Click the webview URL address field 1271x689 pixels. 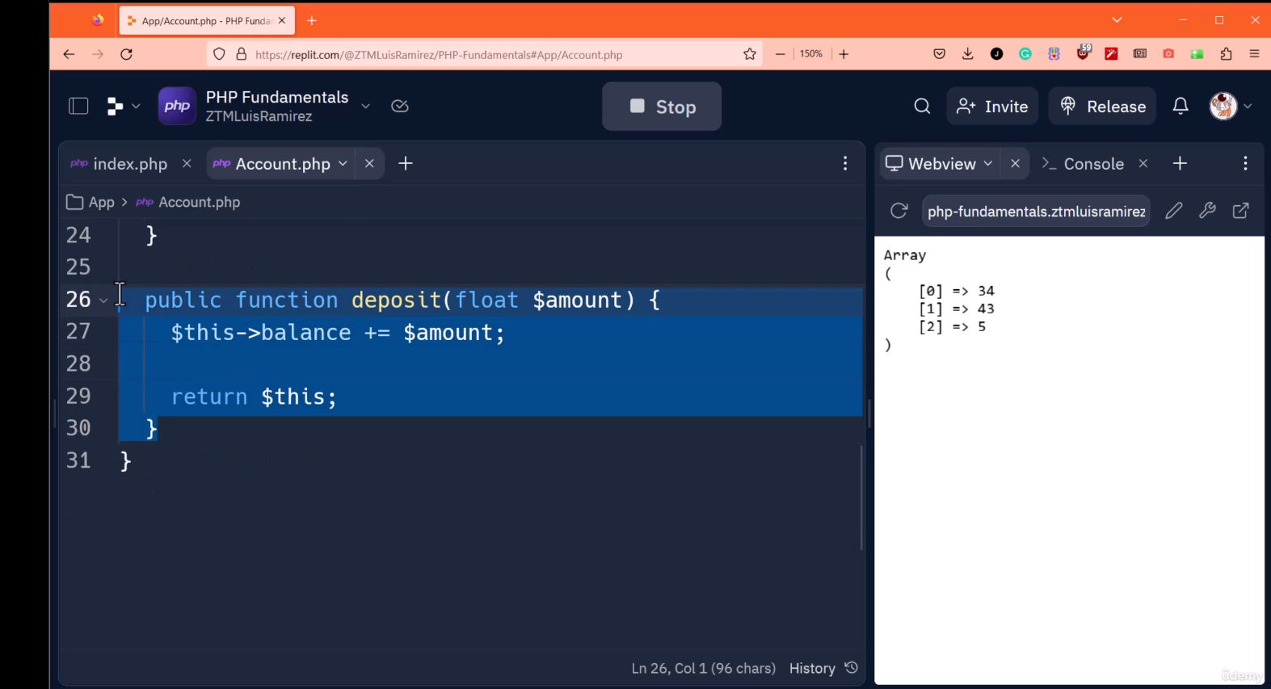tap(1036, 212)
